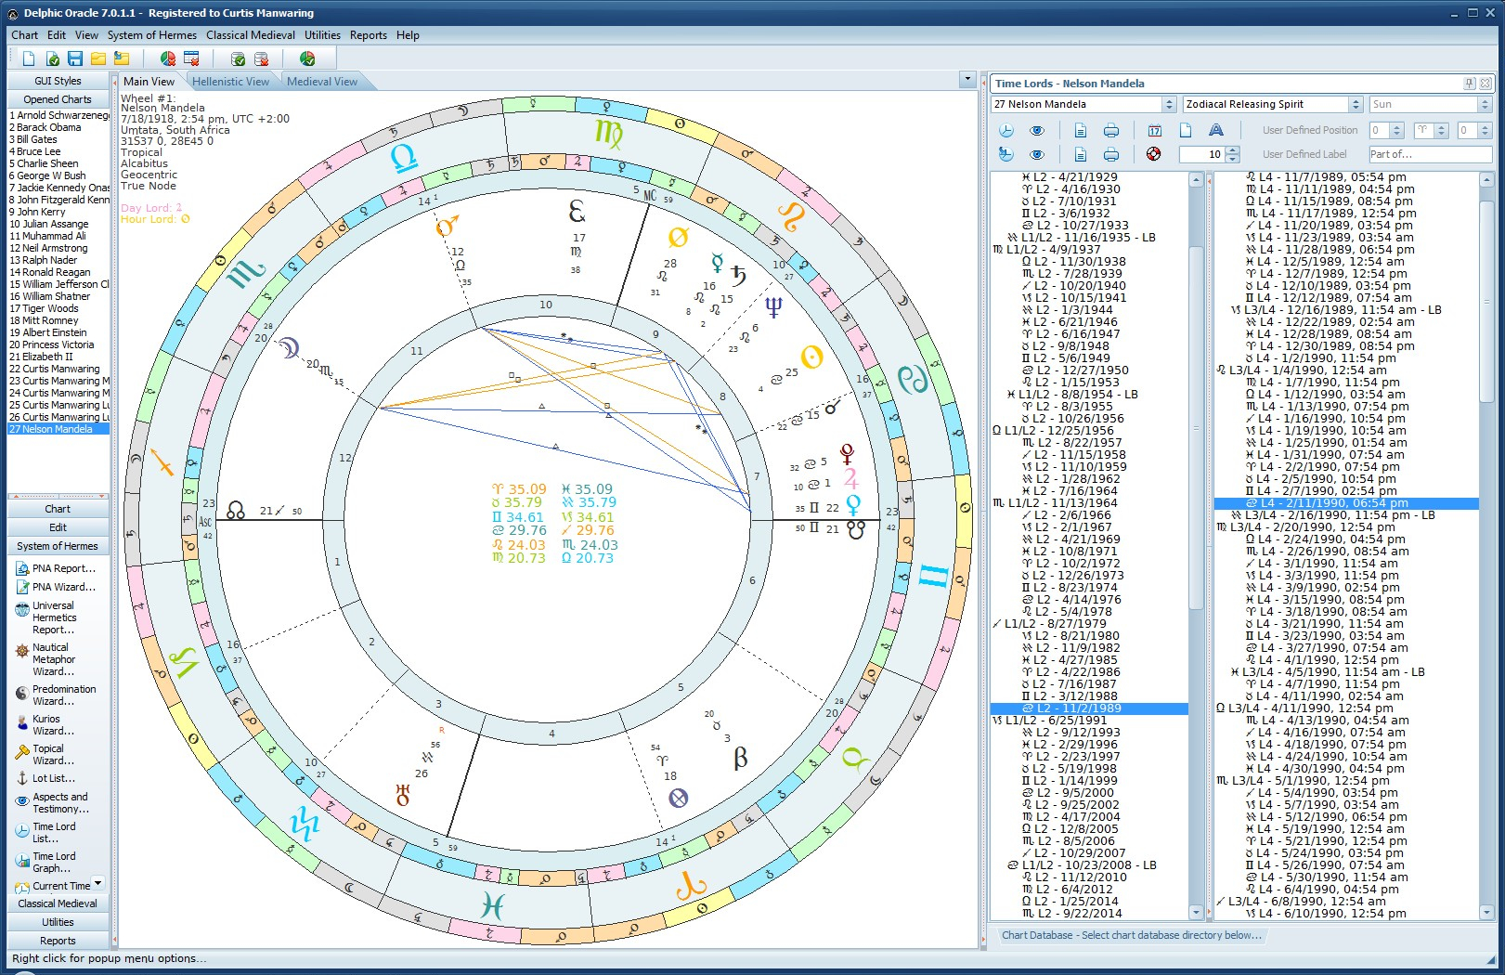1505x975 pixels.
Task: Click the bottom-row clock arrow icon in Time Lords
Action: [1006, 154]
